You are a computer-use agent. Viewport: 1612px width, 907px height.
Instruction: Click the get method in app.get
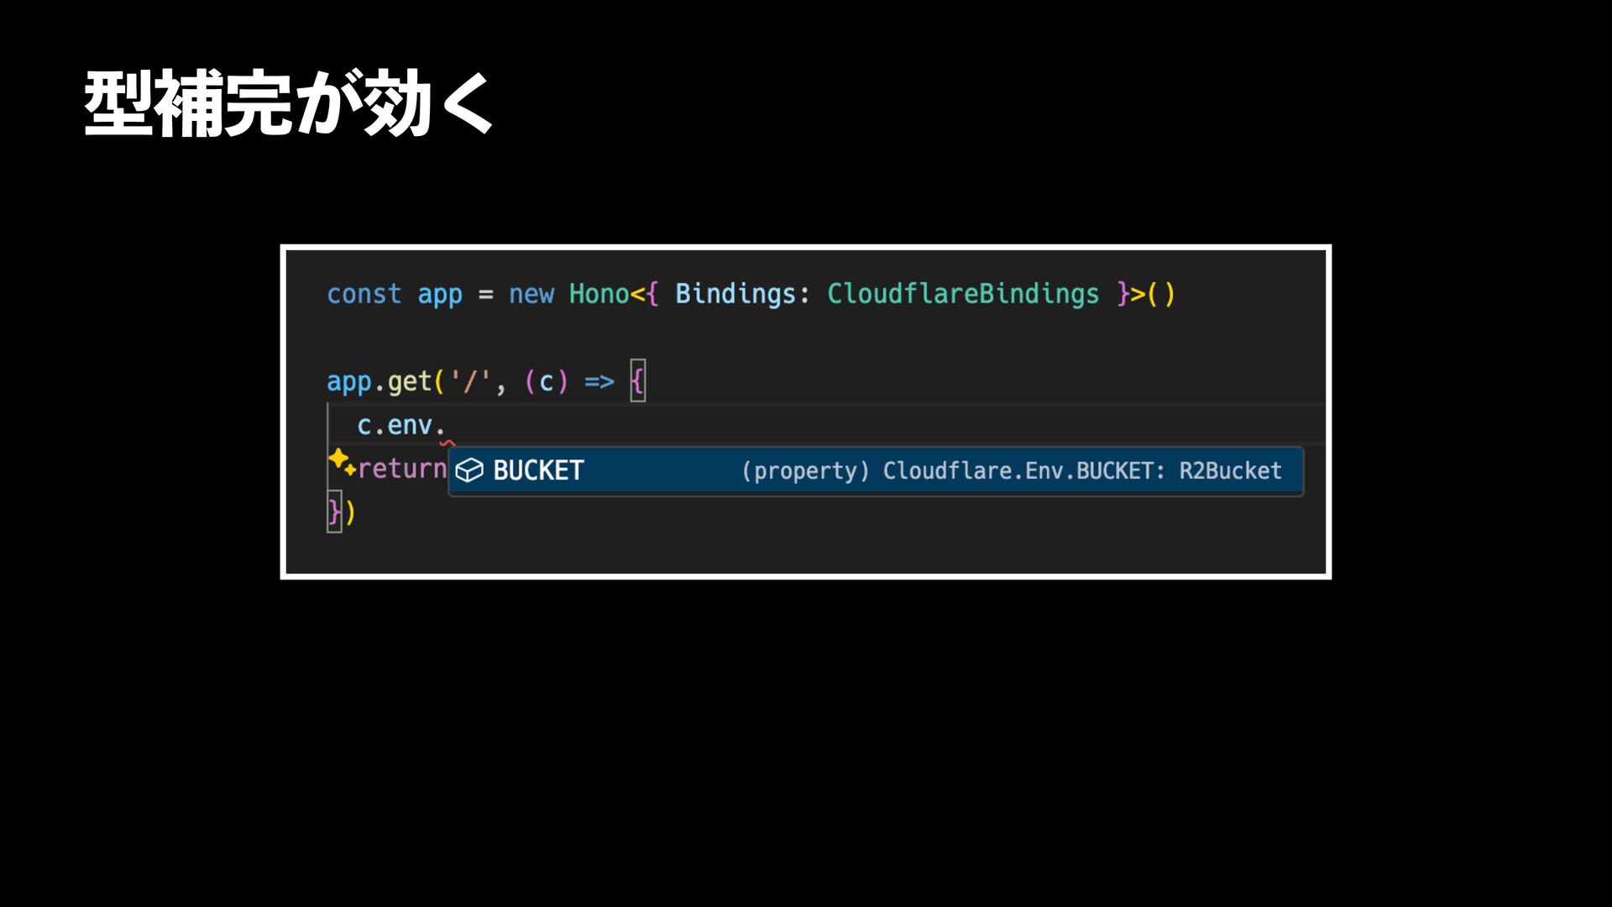point(409,382)
